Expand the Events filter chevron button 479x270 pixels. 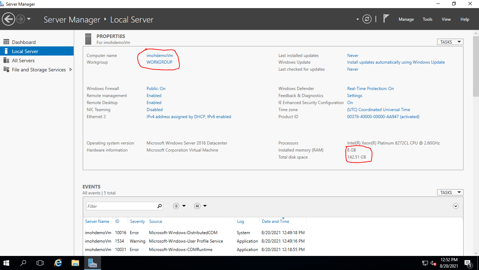click(x=456, y=206)
